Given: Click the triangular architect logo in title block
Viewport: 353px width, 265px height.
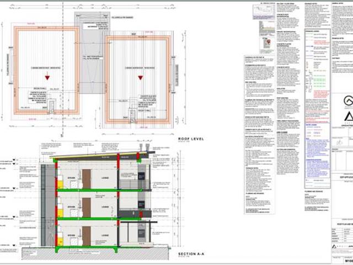Looking at the screenshot, I should click(349, 116).
